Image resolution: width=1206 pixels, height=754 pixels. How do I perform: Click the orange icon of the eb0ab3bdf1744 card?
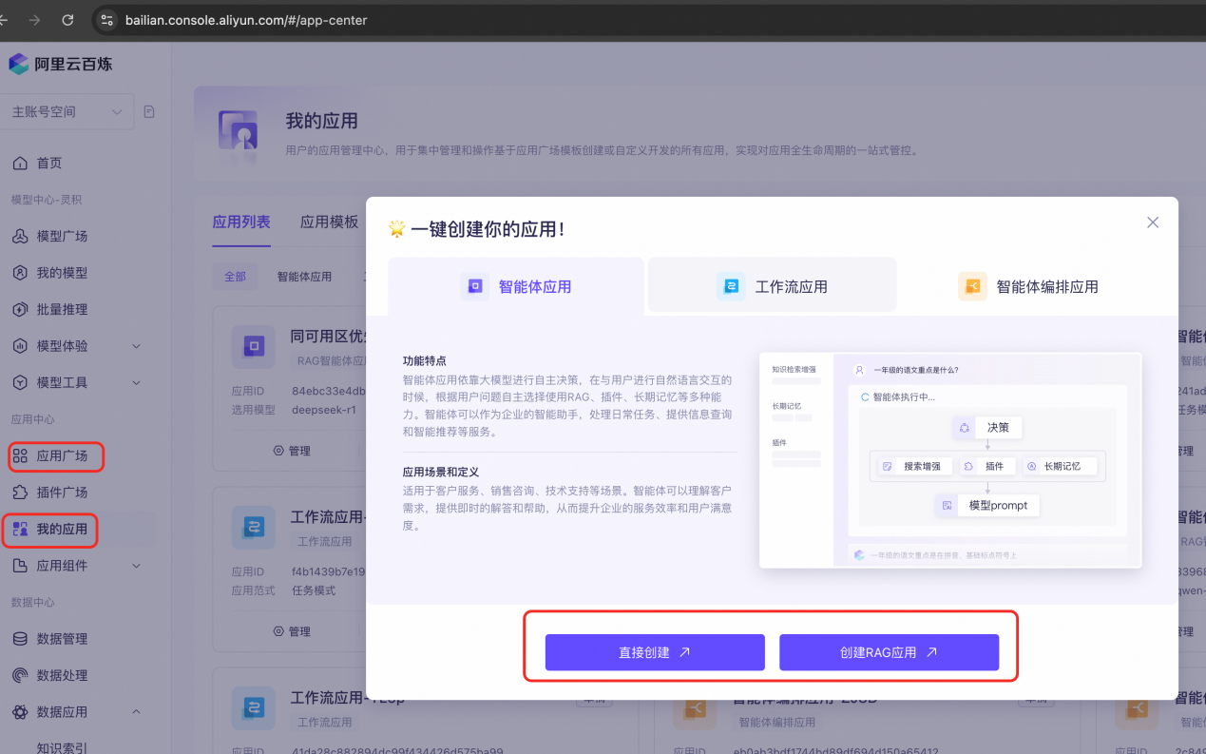click(696, 708)
